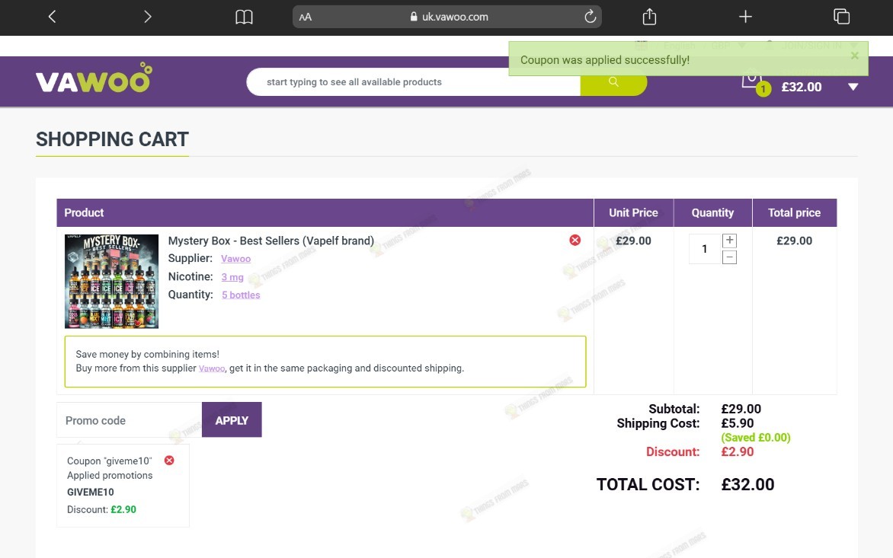Click the 5 bottles quantity link
Screen dimensions: 893x558
coord(241,295)
